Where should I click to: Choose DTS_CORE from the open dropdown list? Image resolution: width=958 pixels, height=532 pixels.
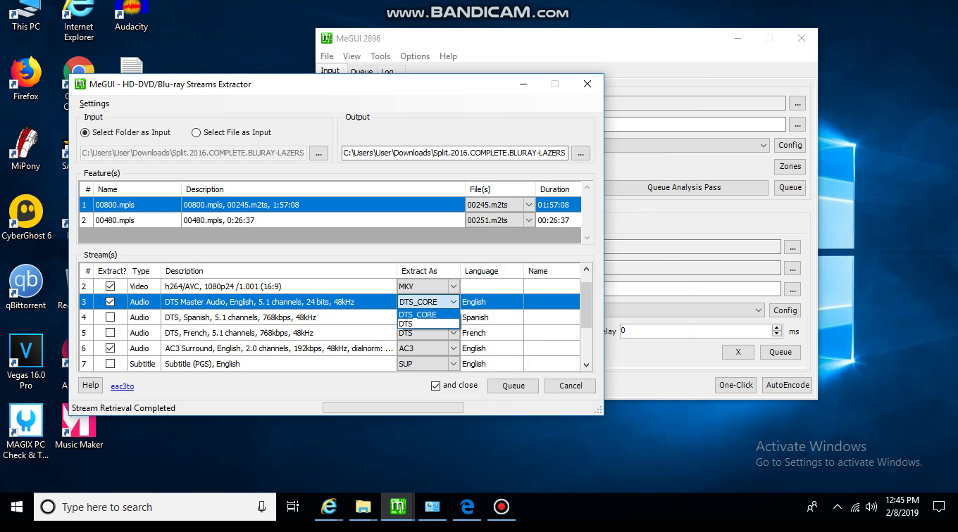click(x=428, y=315)
